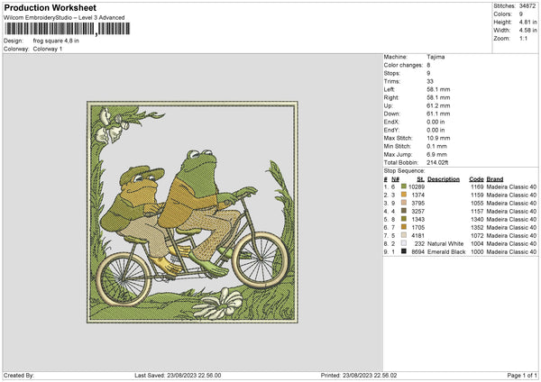Click the Down value 61.1 mm
The image size is (541, 382).
(438, 114)
